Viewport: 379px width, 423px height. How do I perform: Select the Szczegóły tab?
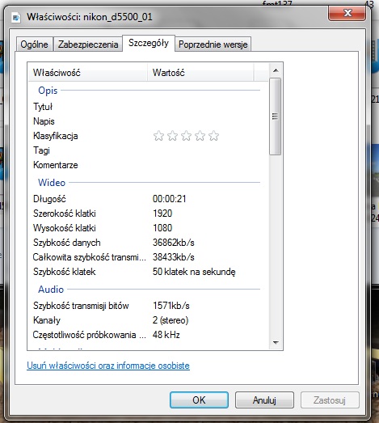pyautogui.click(x=149, y=43)
